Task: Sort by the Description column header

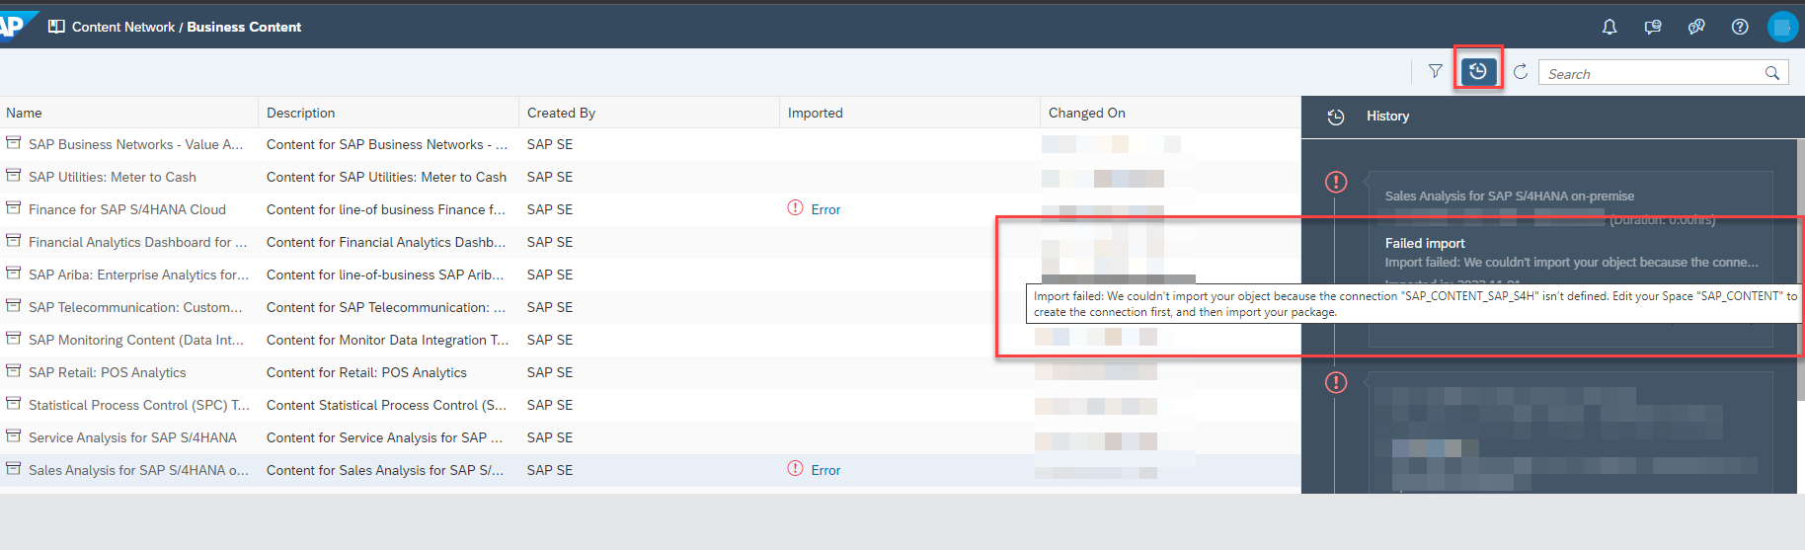Action: click(x=388, y=113)
